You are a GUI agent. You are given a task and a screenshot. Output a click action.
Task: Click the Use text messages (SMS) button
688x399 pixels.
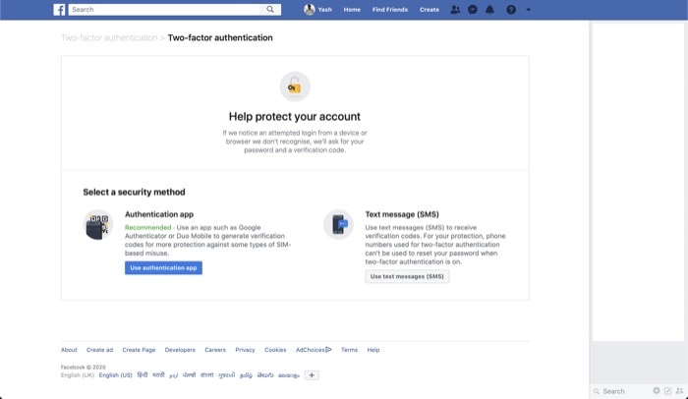(407, 276)
